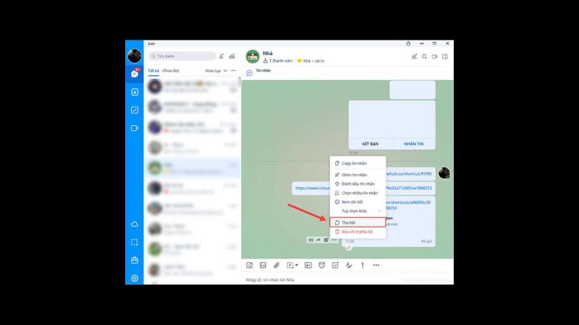Open the screenshot capture dropdown arrow
The image size is (579, 325).
(x=297, y=265)
